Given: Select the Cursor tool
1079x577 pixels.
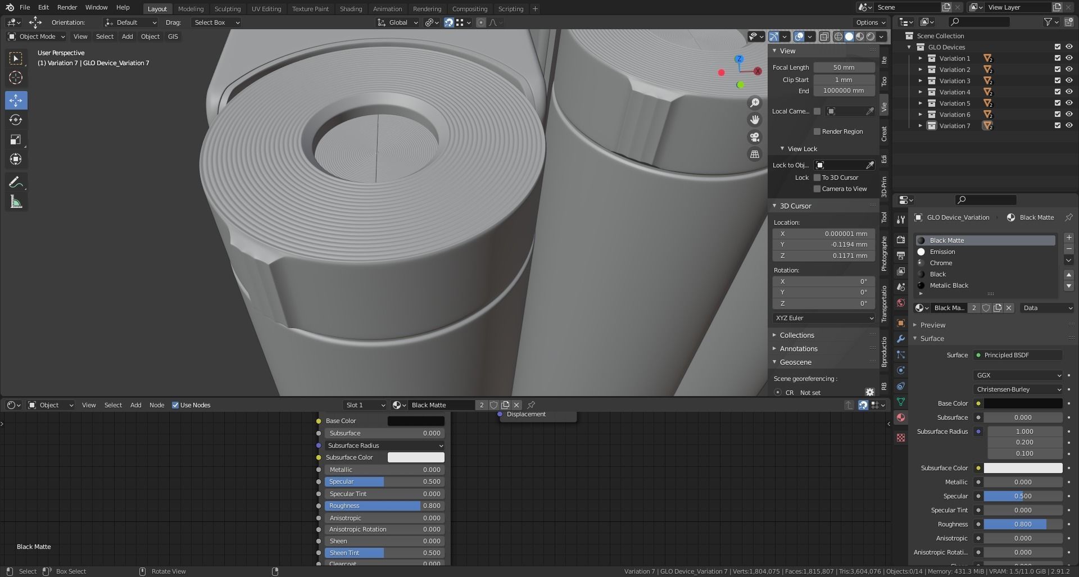Looking at the screenshot, I should pyautogui.click(x=16, y=78).
